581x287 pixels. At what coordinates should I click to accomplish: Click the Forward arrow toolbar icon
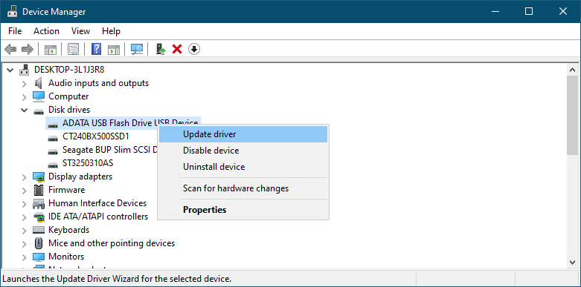(28, 49)
